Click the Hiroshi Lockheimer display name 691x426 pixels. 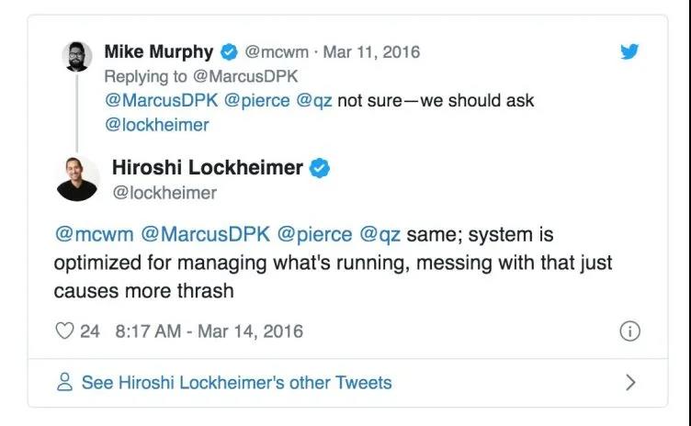208,167
